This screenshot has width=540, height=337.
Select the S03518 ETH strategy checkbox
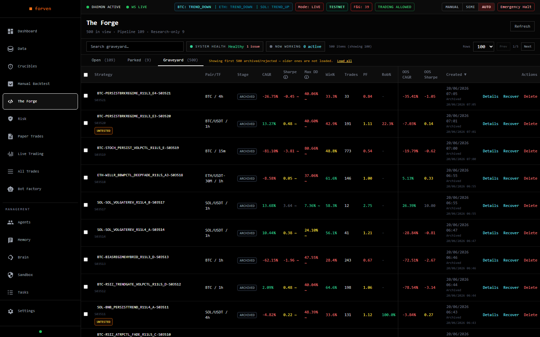coord(86,178)
